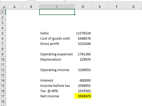Select row 17 header
Screen dimensions: 142x106
[x=3, y=96]
